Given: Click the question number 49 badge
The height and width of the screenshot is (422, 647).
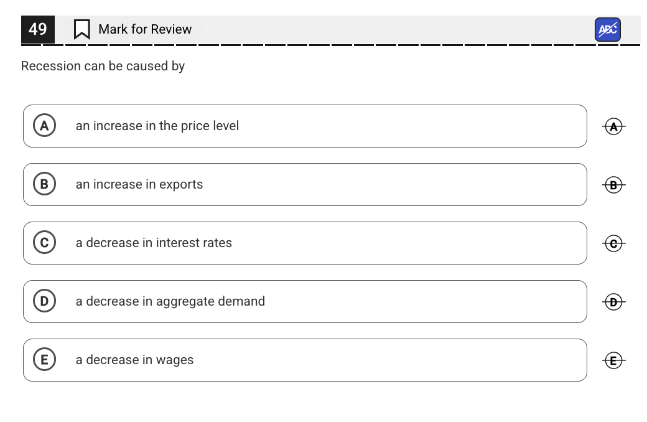Looking at the screenshot, I should tap(38, 29).
